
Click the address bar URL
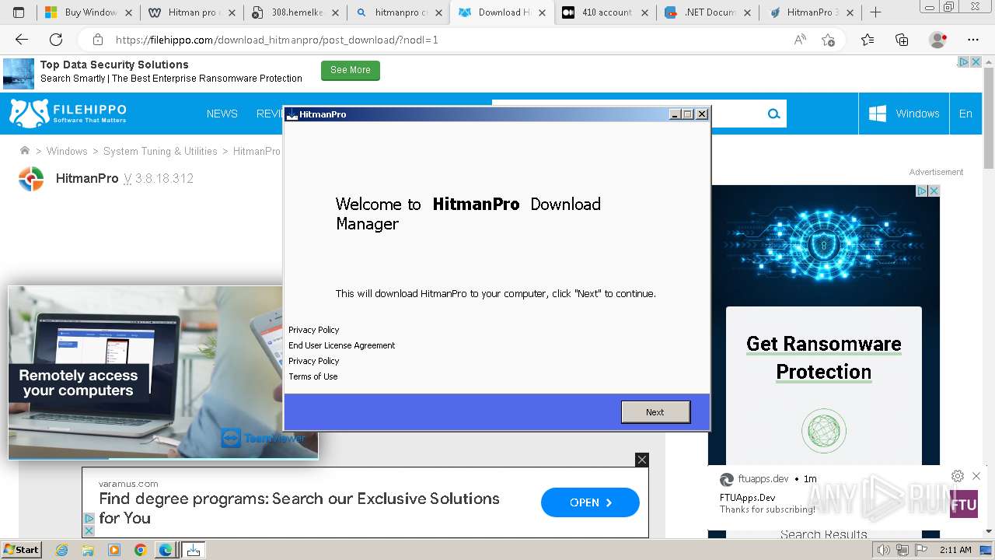(x=277, y=40)
